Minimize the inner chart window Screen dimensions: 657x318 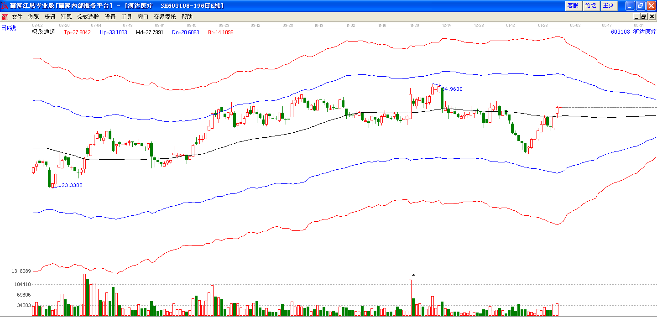click(x=636, y=17)
